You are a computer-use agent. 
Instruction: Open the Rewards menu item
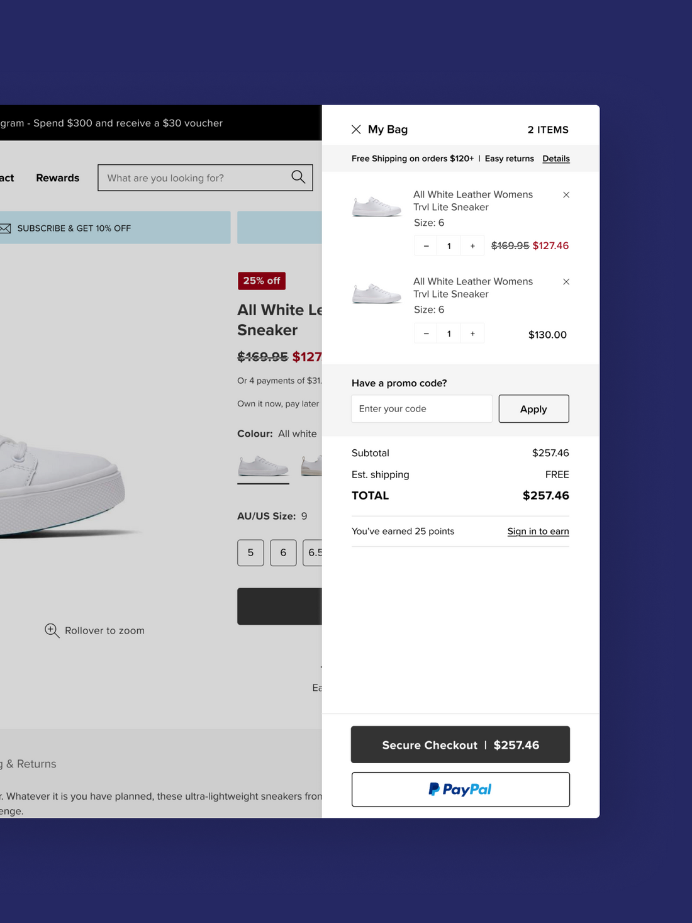click(x=57, y=178)
